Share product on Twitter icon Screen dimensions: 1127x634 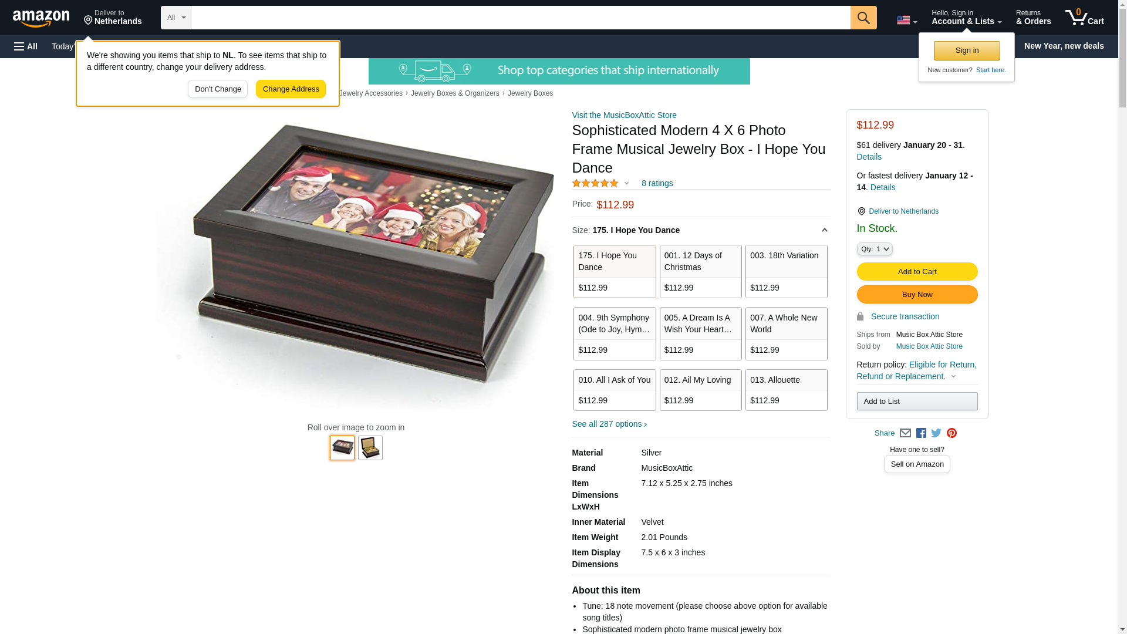pyautogui.click(x=936, y=433)
